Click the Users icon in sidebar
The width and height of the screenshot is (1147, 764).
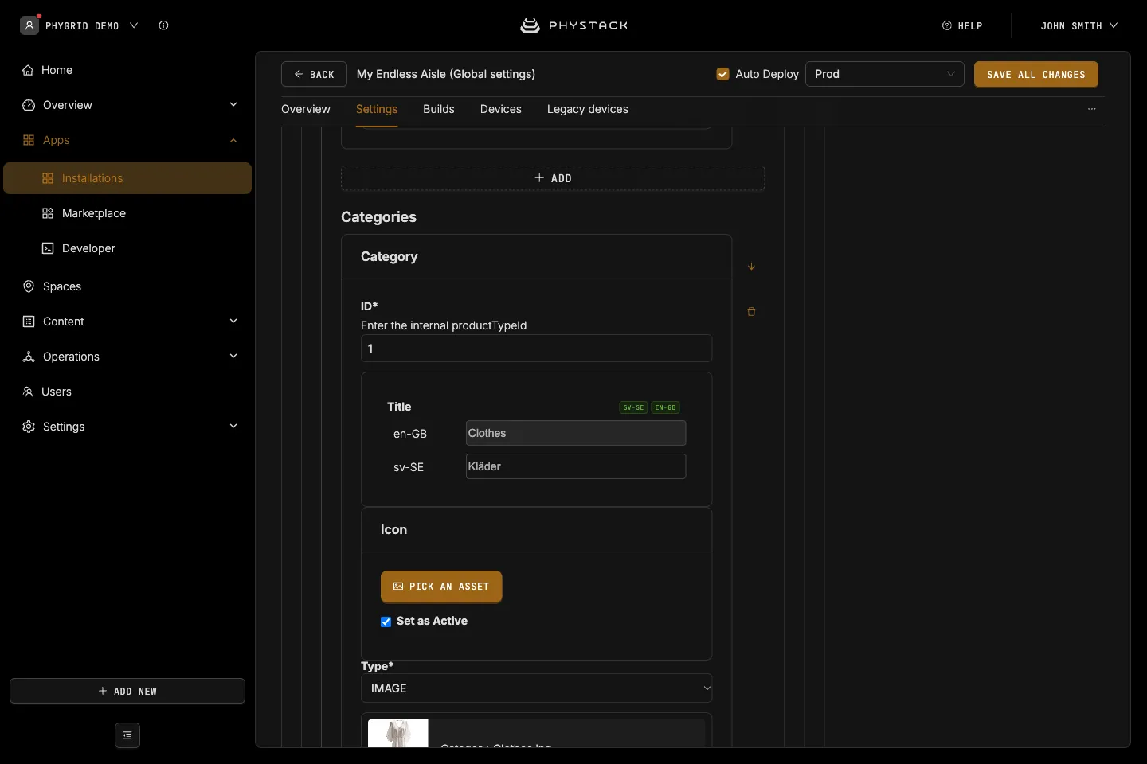pos(28,392)
